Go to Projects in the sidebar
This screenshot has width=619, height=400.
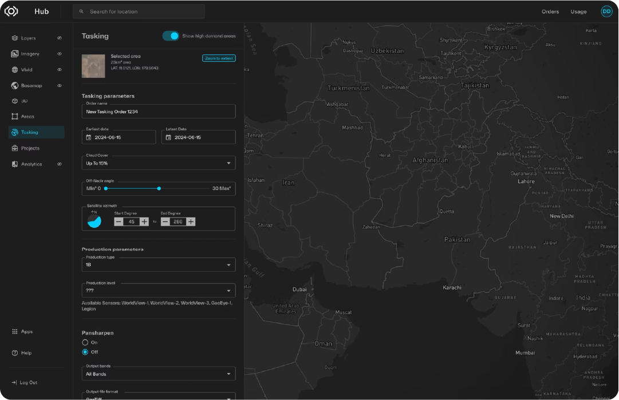[x=30, y=148]
